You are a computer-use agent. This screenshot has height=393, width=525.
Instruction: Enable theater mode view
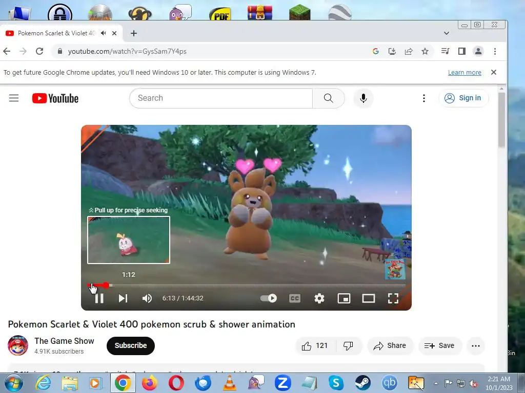tap(368, 298)
